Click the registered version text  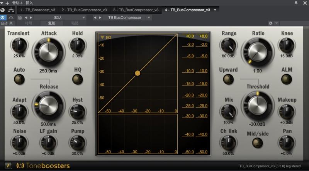click(270, 166)
